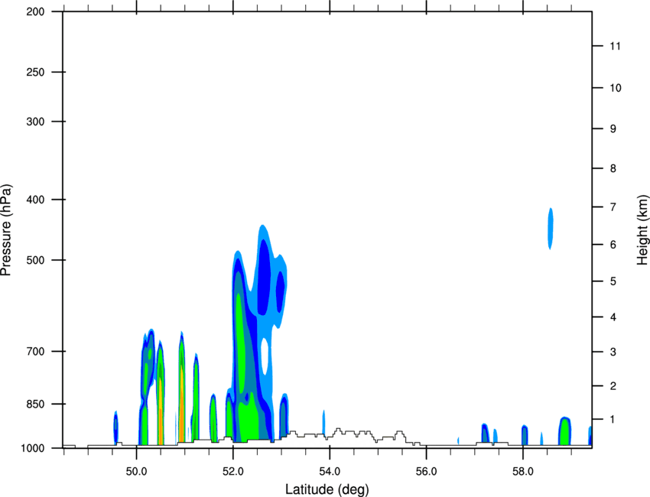The image size is (650, 497).
Task: Click the 56.0 latitude tick label
Action: 427,472
